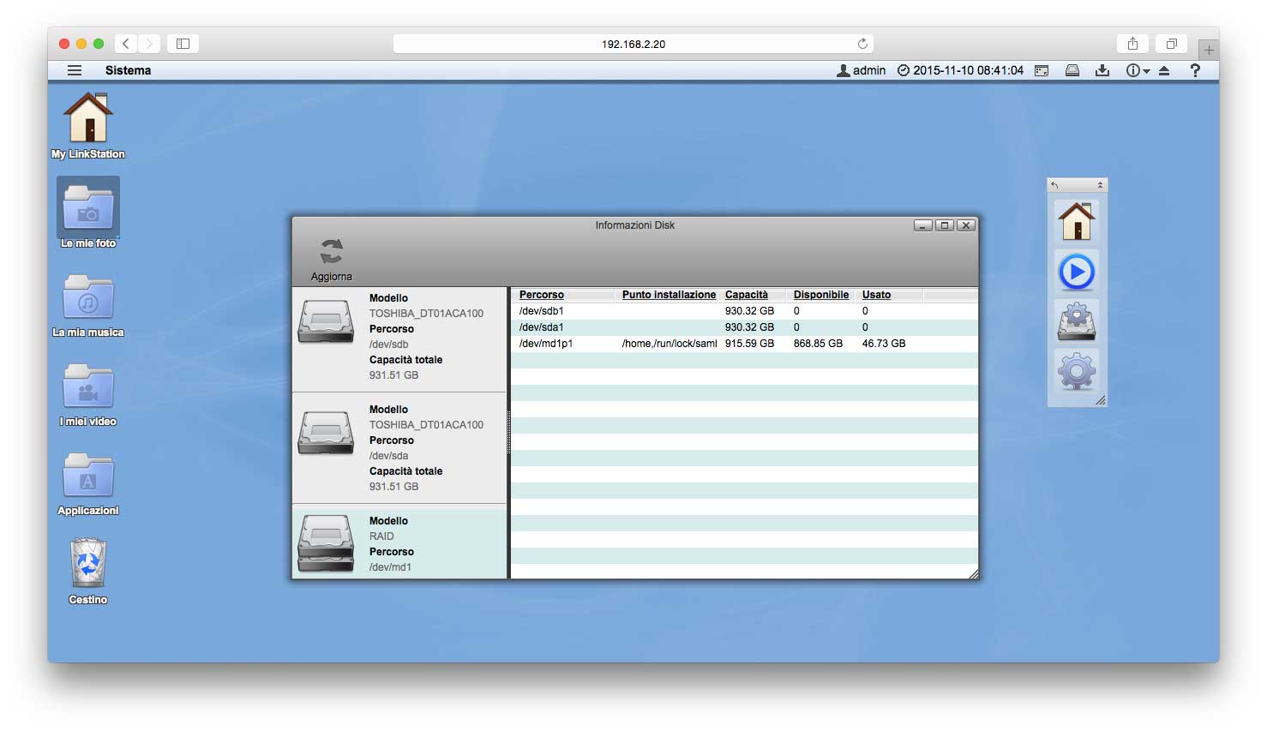1267x731 pixels.
Task: Show all browser tabs
Action: (1171, 44)
